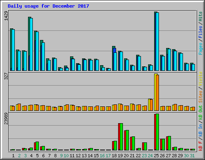This screenshot has width=205, height=160.
Task: Click day label 6 on the x-axis
Action: click(x=43, y=156)
